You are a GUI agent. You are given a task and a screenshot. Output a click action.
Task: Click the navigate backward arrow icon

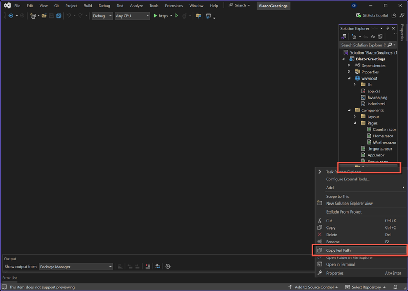point(11,16)
